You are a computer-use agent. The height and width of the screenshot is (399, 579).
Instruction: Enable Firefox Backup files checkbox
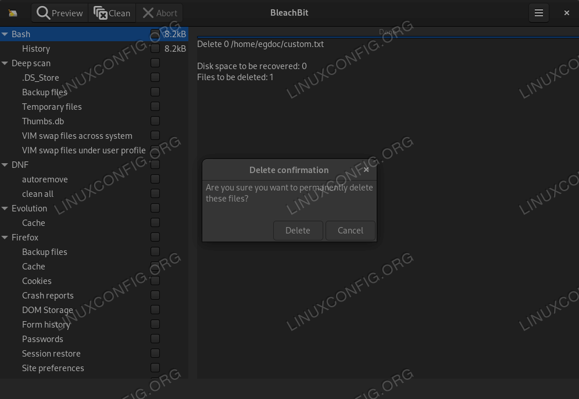pyautogui.click(x=155, y=252)
